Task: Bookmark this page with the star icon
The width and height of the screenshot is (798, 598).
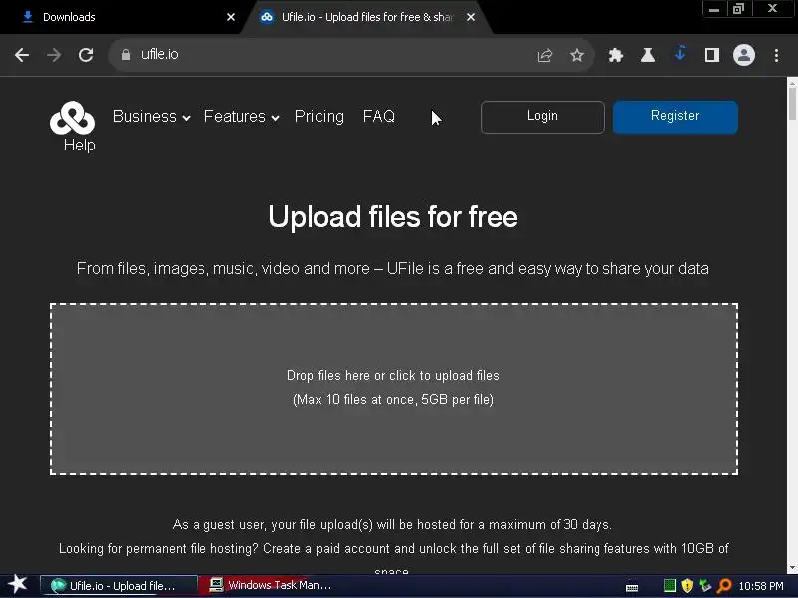Action: (x=577, y=55)
